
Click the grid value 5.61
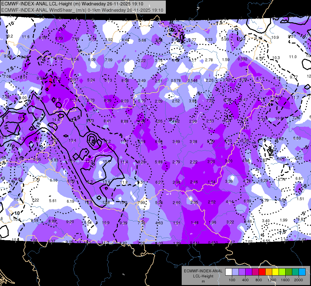pyautogui.click(x=53, y=201)
